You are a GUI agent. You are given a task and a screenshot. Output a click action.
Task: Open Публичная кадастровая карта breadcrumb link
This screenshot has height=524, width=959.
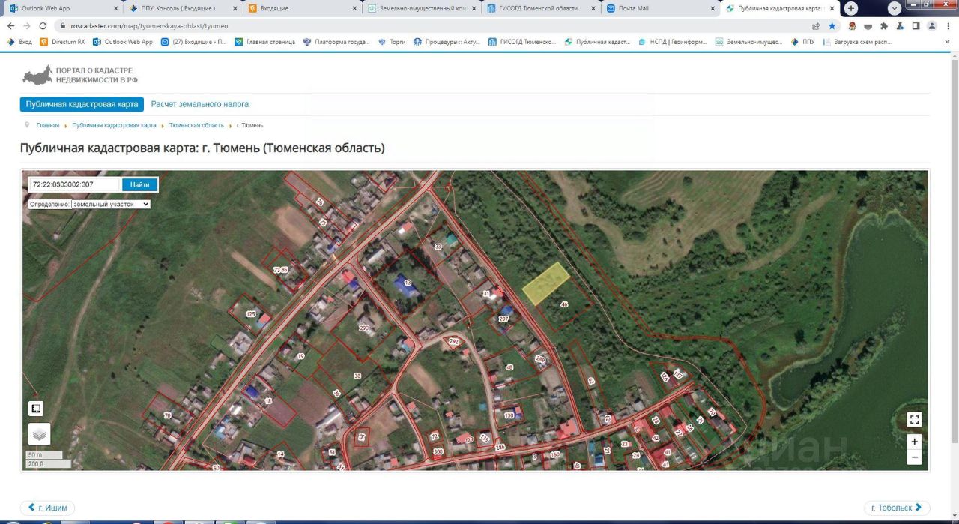(x=114, y=125)
